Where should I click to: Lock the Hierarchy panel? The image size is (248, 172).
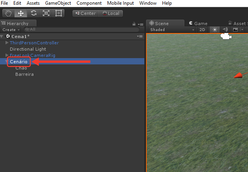tap(134, 24)
